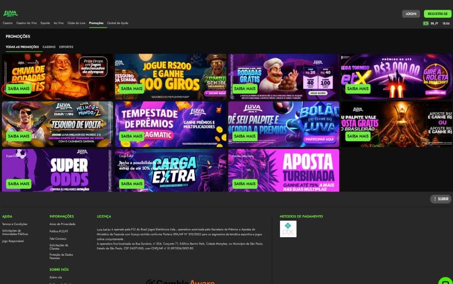The image size is (453, 284).
Task: Click Saiba Mais on 100 Giros banner
Action: click(131, 89)
